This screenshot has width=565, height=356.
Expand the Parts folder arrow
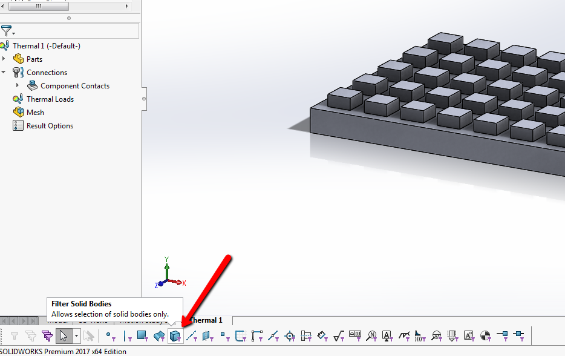(4, 59)
